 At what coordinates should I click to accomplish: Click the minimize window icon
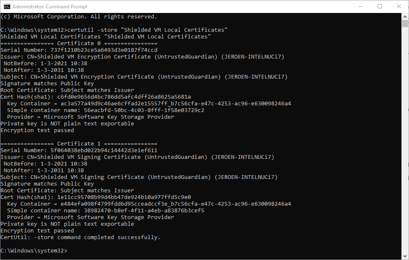point(360,7)
